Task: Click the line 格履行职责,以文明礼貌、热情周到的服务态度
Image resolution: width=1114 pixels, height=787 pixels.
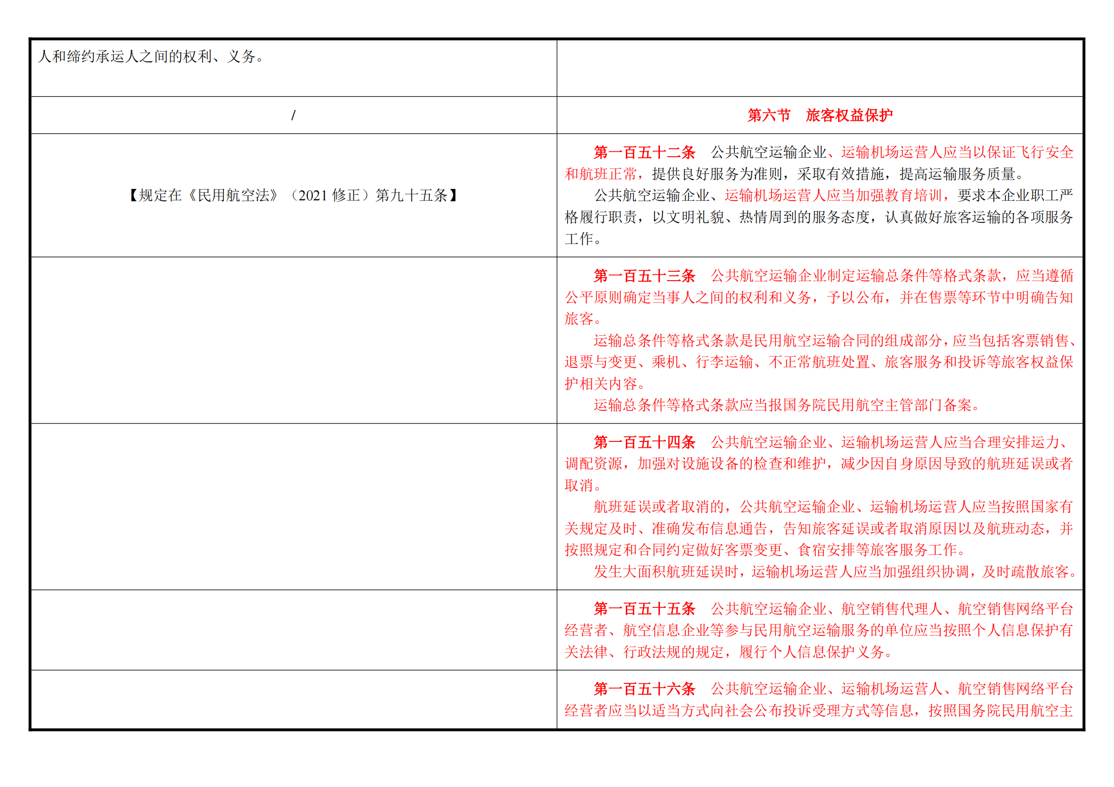Action: point(819,217)
